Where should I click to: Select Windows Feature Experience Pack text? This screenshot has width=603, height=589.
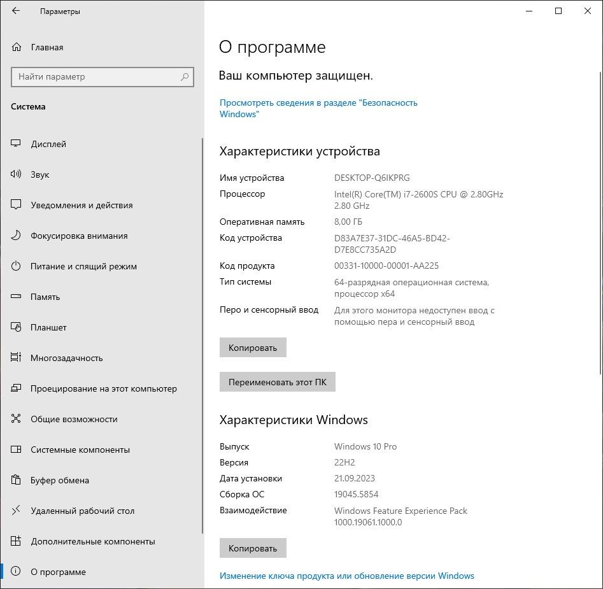pos(401,516)
